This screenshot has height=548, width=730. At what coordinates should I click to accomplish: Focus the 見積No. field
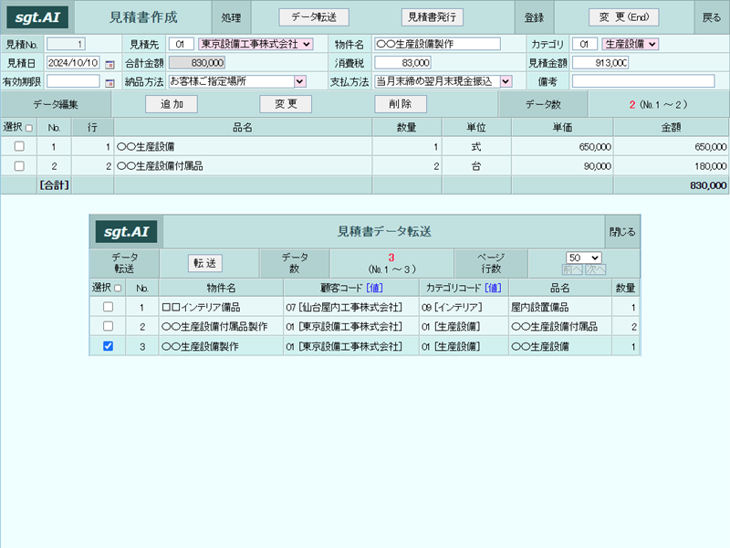coord(66,44)
